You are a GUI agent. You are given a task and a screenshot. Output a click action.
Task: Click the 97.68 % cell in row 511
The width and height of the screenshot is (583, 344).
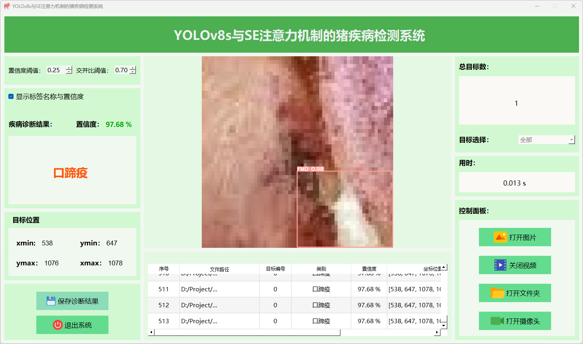point(369,289)
